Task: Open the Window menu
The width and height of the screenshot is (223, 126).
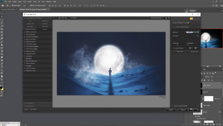Action: pyautogui.click(x=49, y=2)
